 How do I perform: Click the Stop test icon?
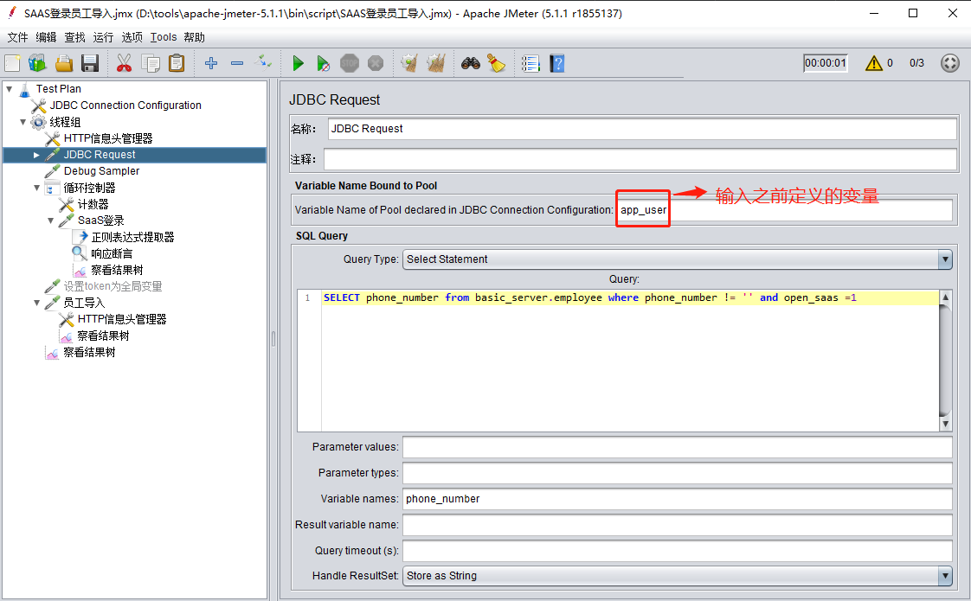[x=350, y=63]
